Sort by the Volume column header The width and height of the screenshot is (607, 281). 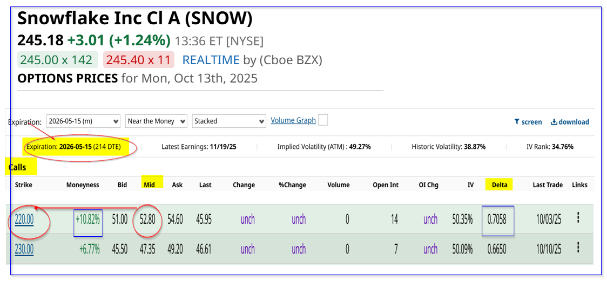click(339, 185)
